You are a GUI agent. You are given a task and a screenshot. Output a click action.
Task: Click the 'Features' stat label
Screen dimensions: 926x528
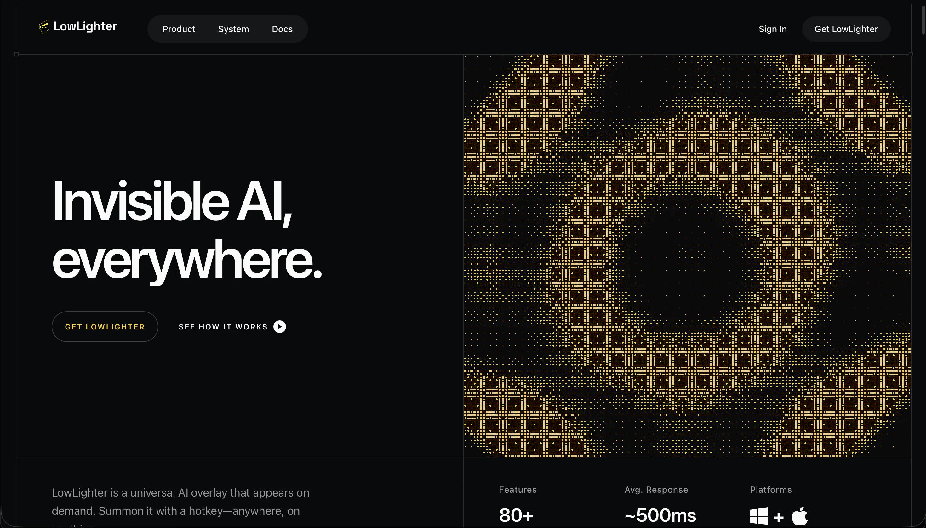click(517, 490)
